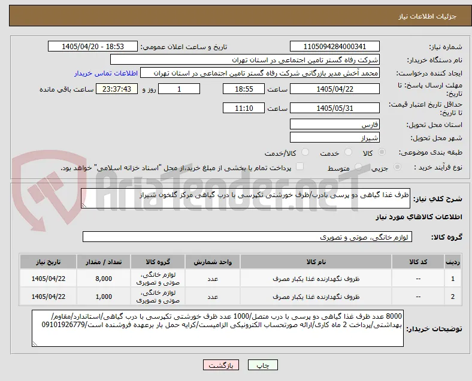Click the unit عدد cell in row 2
The height and width of the screenshot is (381, 472).
click(213, 297)
